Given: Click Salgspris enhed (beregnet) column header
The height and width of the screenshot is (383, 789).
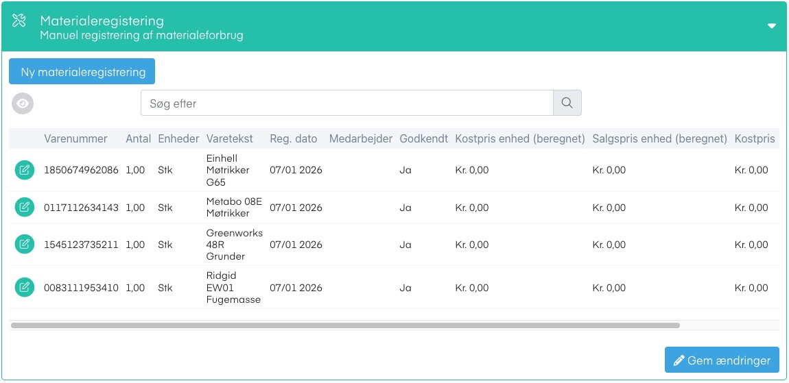Looking at the screenshot, I should 660,138.
